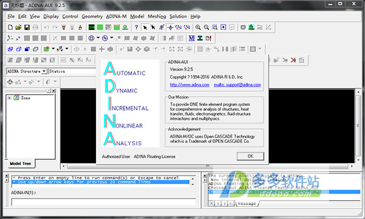The image size is (365, 219).
Task: Open the http://www.adina.com link
Action: click(189, 85)
